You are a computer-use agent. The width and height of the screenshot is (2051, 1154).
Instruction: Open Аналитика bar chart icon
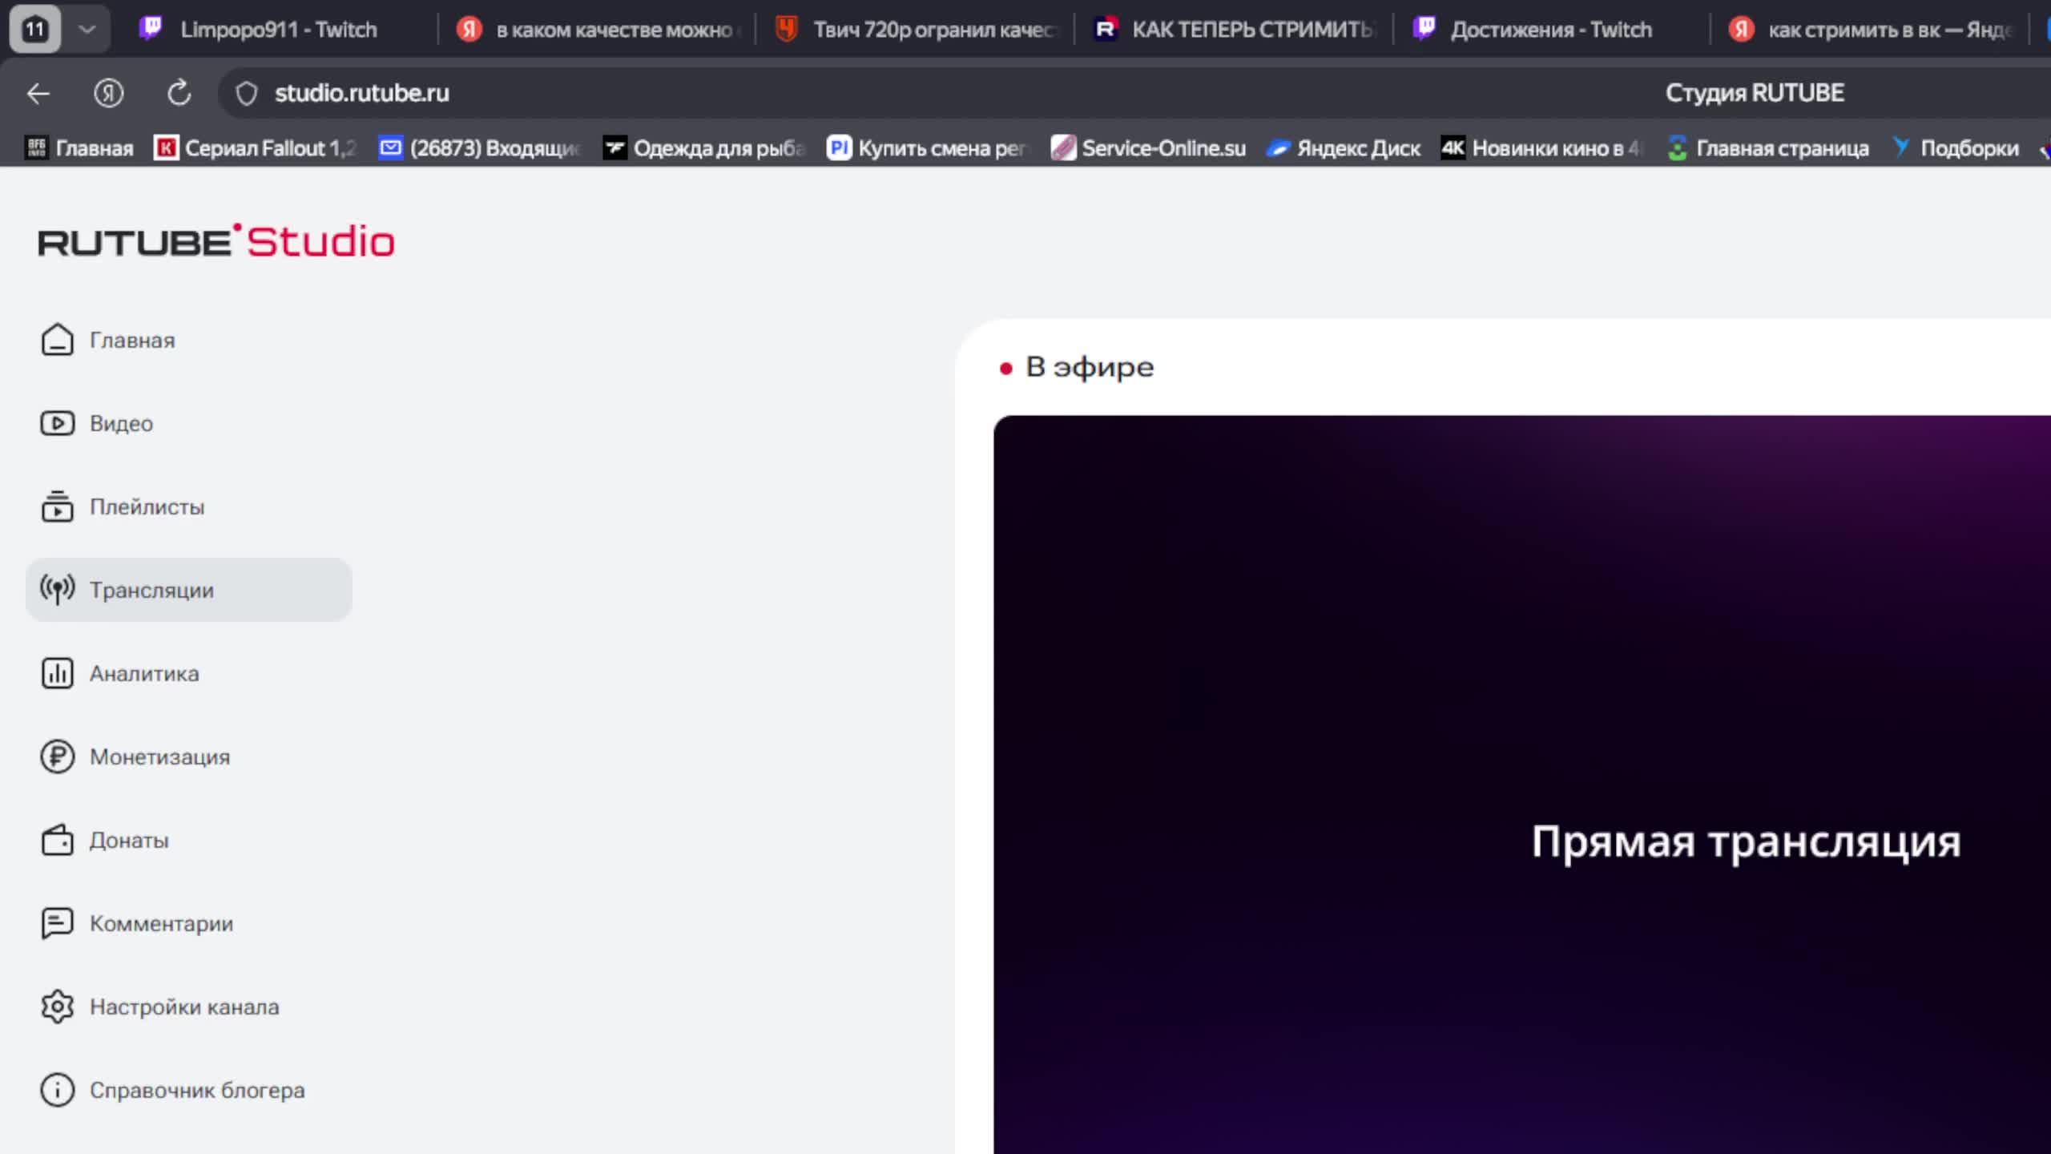point(57,673)
